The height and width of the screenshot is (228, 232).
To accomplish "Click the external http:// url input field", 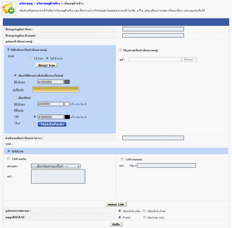I will coord(166,166).
